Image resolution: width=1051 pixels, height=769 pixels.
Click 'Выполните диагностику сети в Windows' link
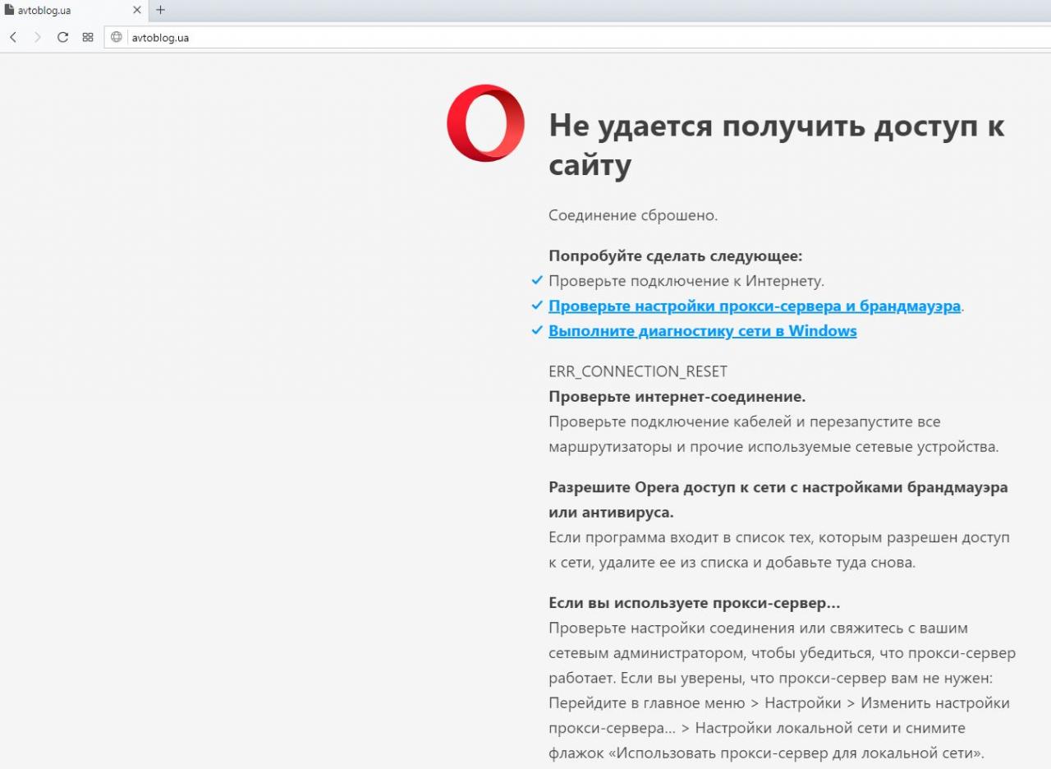(x=703, y=331)
